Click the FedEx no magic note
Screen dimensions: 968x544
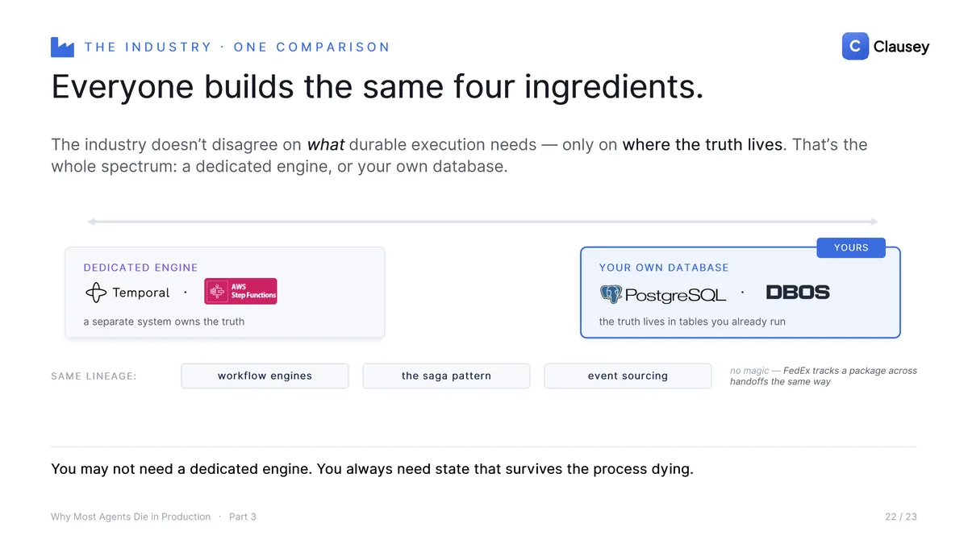pos(824,376)
